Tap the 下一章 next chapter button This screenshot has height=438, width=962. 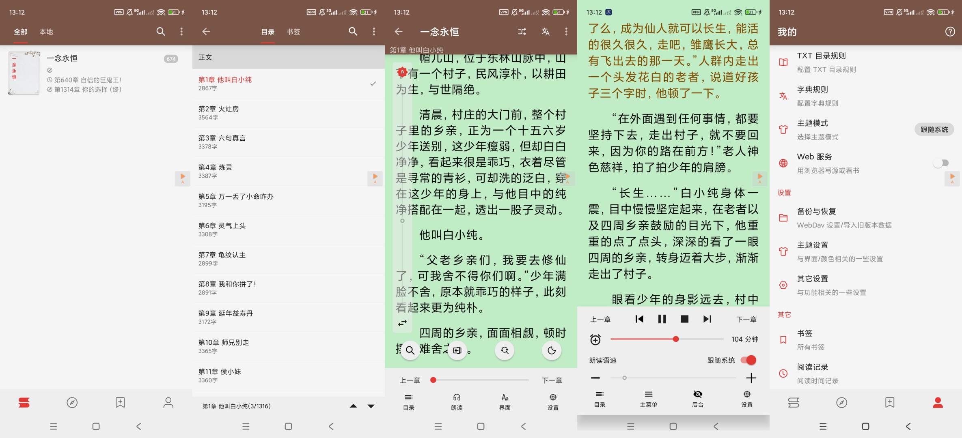click(552, 380)
